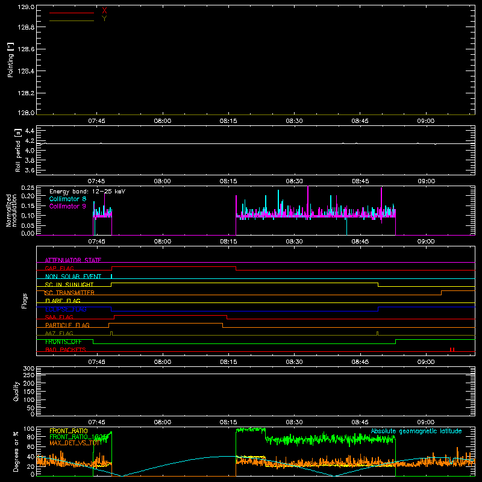The width and height of the screenshot is (482, 482).
Task: Click the SC_TRANSMITTER flag label
Action: [x=70, y=293]
